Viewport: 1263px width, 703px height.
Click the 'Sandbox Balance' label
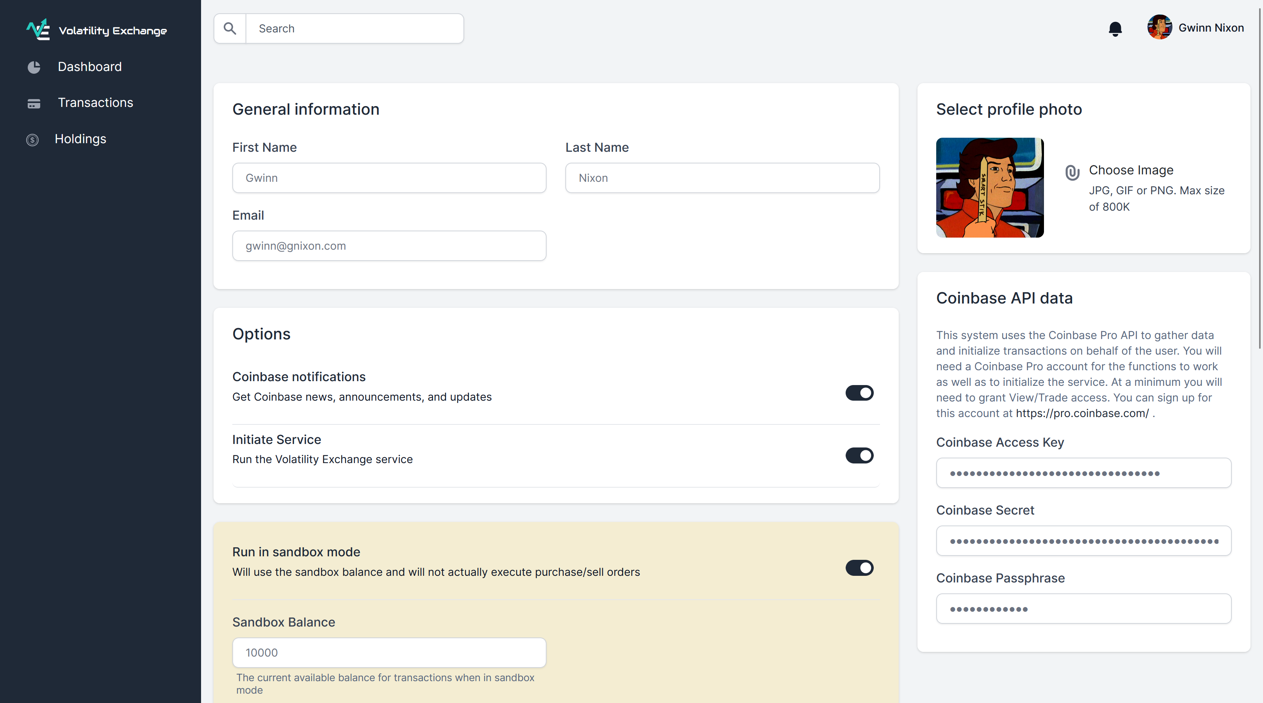coord(283,622)
